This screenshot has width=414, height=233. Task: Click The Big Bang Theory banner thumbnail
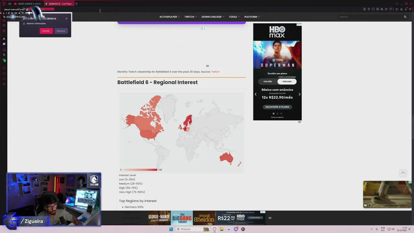click(182, 218)
